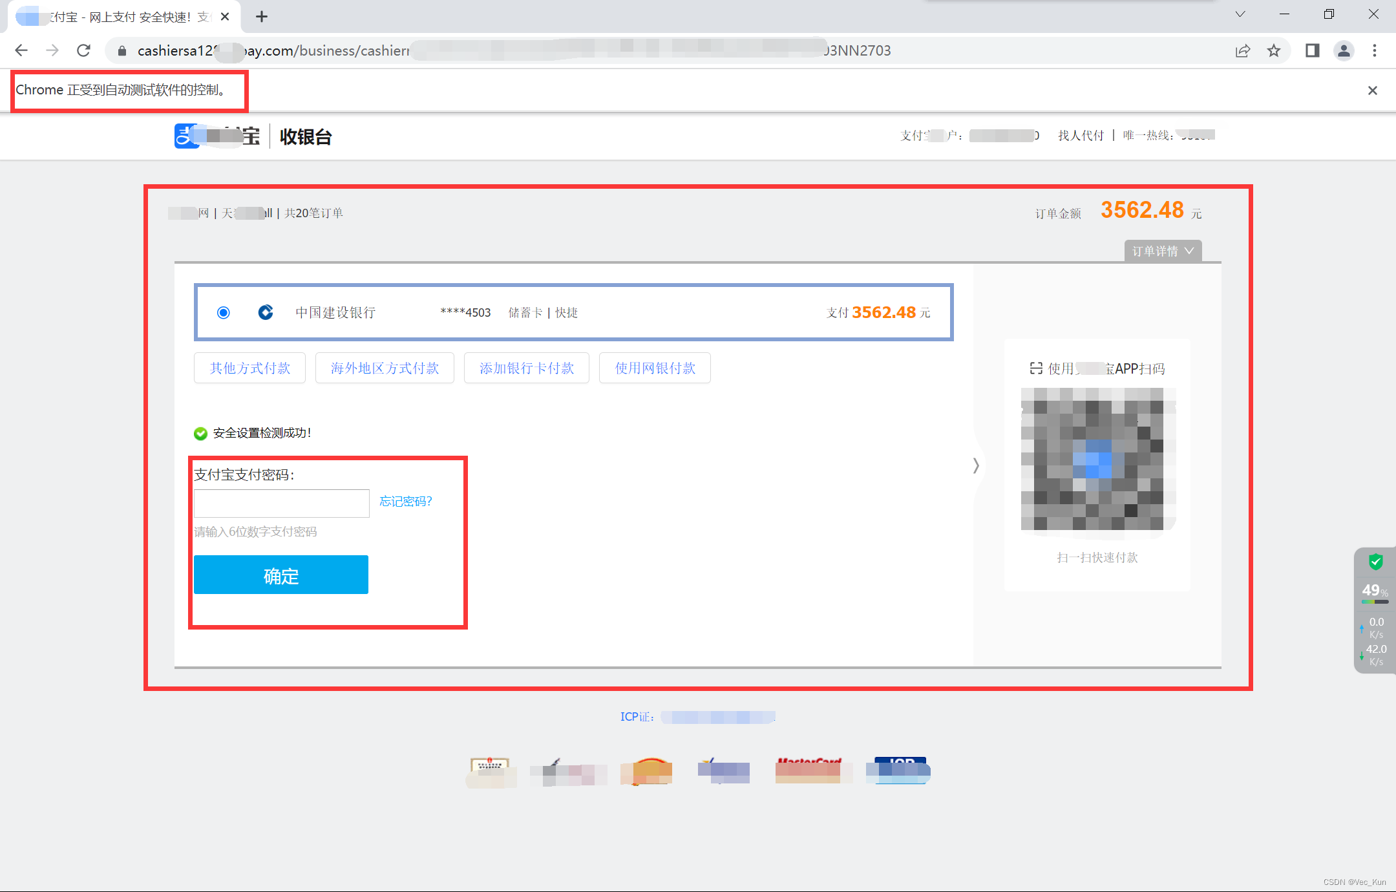Choose 其他方式付款 payment option

pos(249,368)
